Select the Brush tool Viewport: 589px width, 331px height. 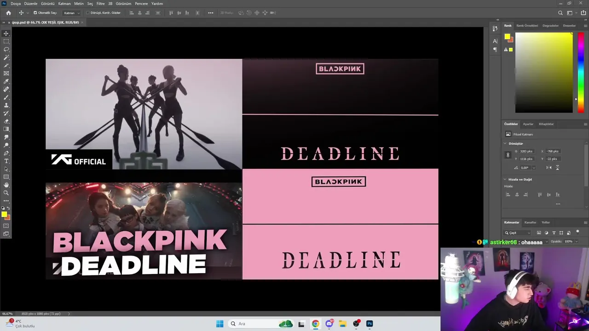coord(6,97)
